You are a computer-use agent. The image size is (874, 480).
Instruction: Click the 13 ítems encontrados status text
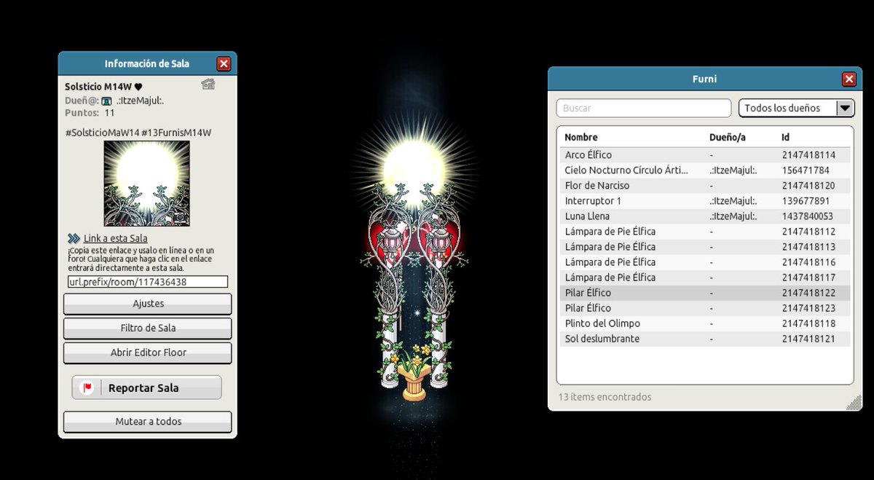pos(605,397)
